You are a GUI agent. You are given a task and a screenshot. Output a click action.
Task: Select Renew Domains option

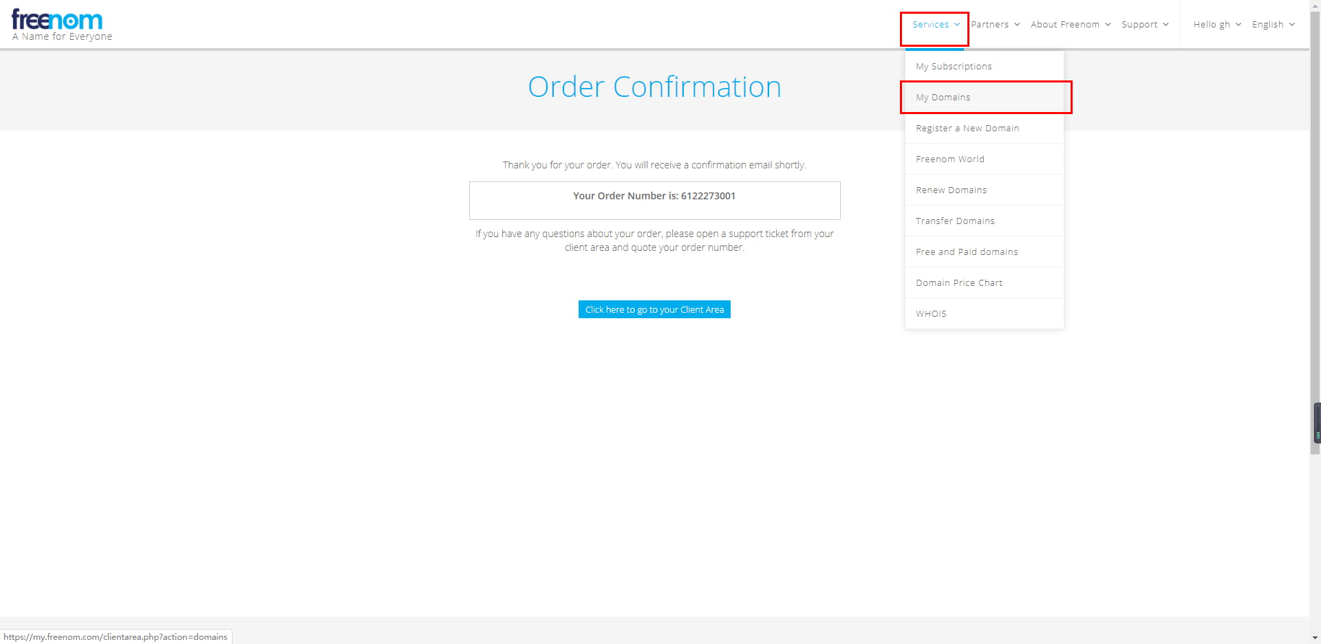[951, 190]
